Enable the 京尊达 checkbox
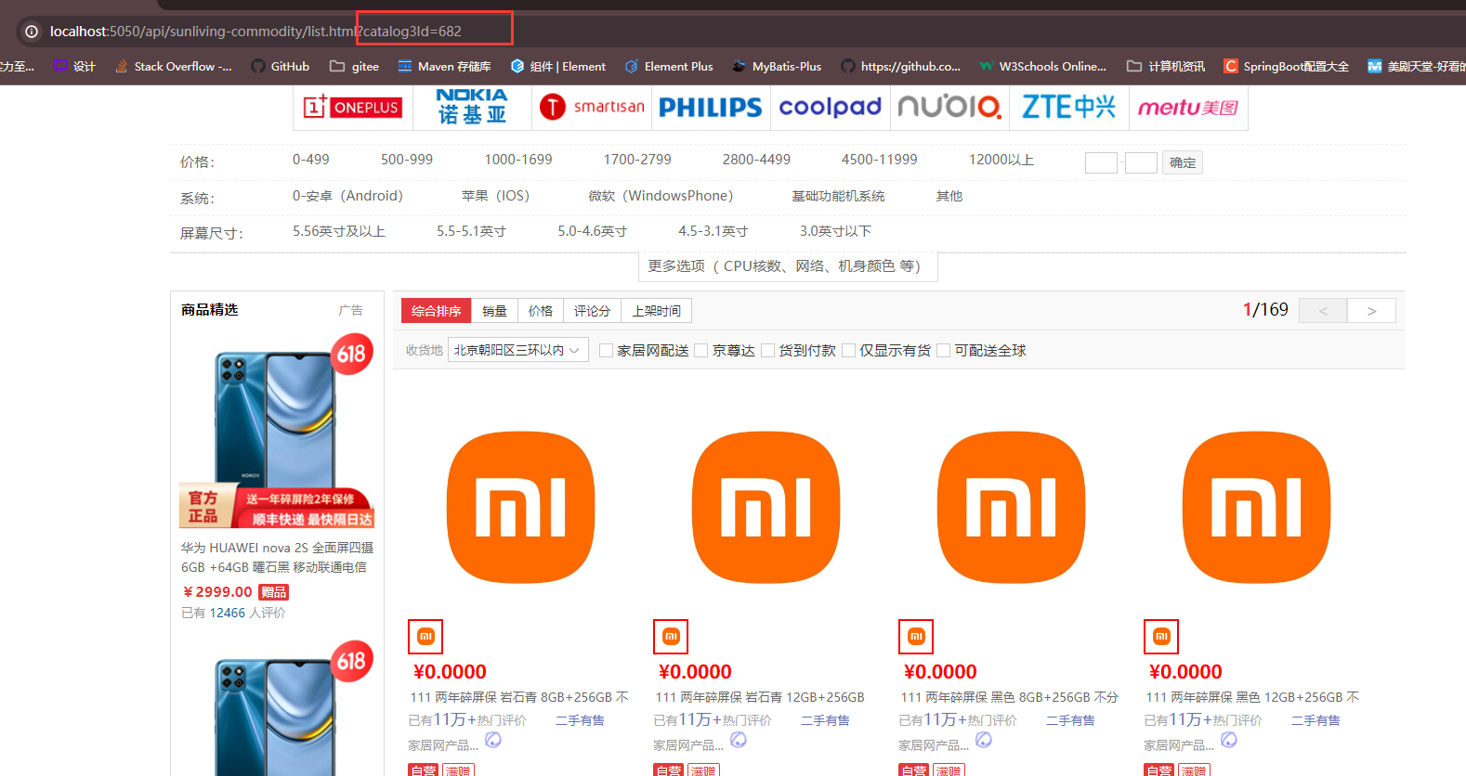The image size is (1466, 776). [701, 350]
